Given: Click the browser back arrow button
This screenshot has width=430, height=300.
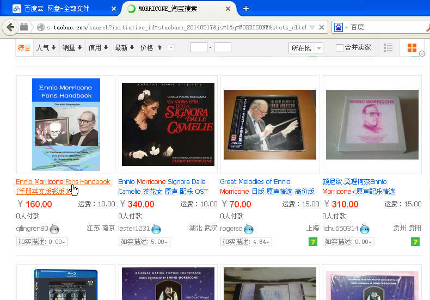Looking at the screenshot, I should point(10,27).
